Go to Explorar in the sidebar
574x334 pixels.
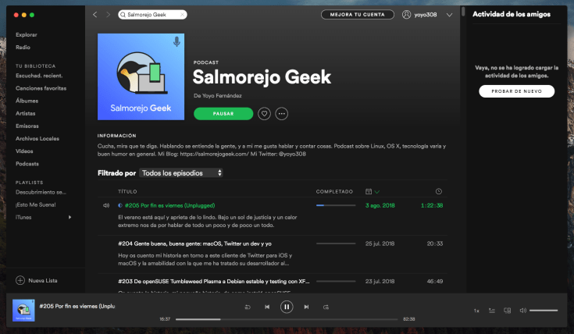[x=26, y=35]
